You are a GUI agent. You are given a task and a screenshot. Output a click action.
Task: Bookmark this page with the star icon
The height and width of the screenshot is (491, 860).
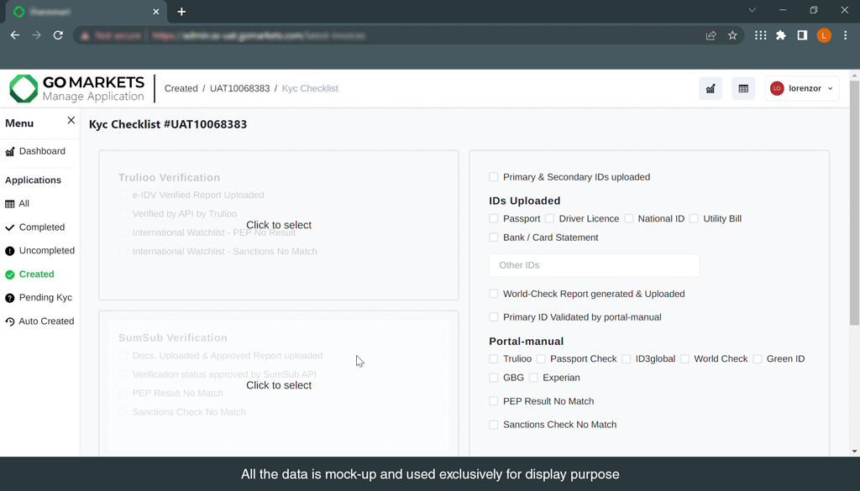point(732,35)
